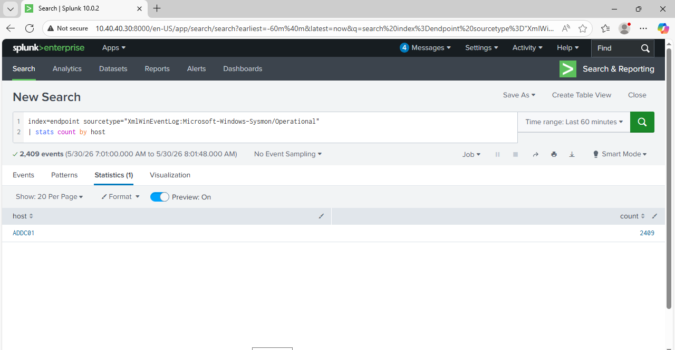The height and width of the screenshot is (350, 675).
Task: Change the Time range: Last 60 minutes picker
Action: coord(574,122)
